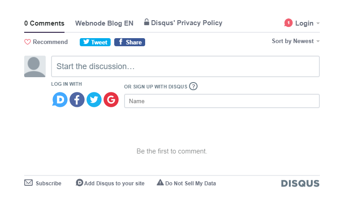This screenshot has height=210, width=340.
Task: Click the Tweet button
Action: (95, 42)
